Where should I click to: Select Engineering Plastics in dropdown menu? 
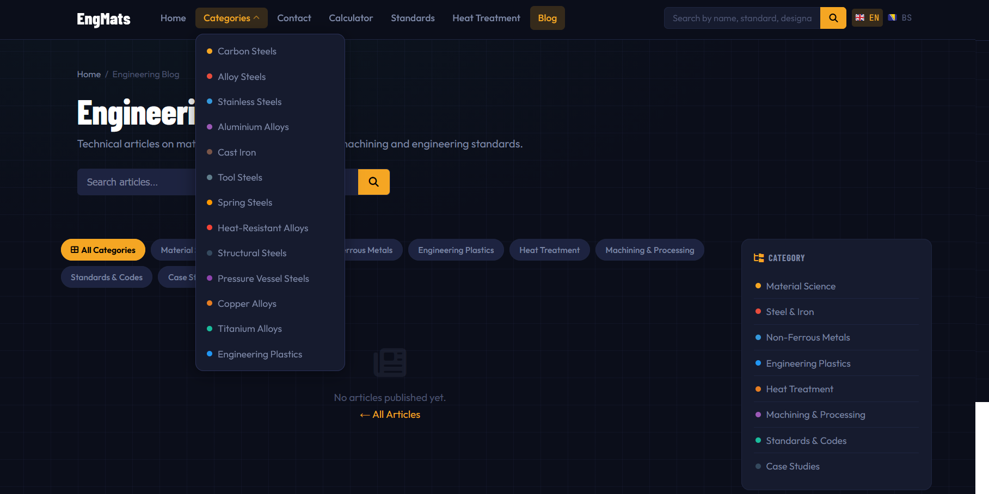270,354
